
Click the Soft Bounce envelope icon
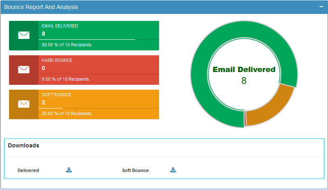point(24,104)
